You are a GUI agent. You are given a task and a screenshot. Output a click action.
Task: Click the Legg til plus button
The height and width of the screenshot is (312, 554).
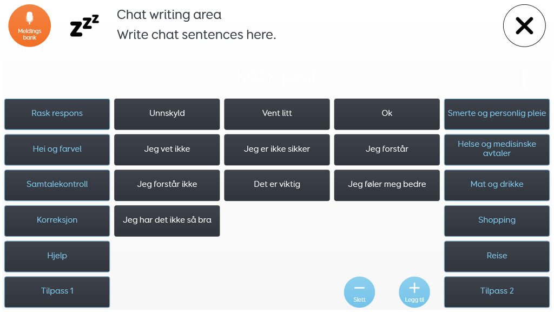(414, 292)
